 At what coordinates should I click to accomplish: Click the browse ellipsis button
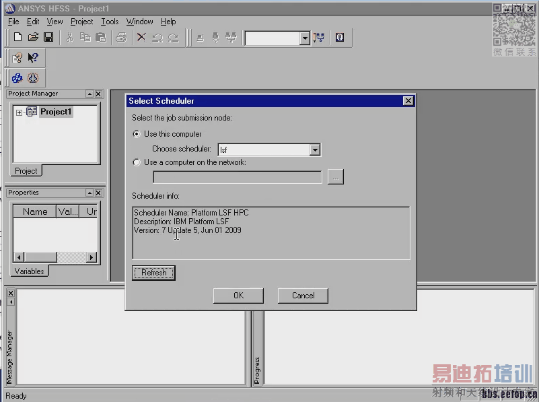[336, 177]
